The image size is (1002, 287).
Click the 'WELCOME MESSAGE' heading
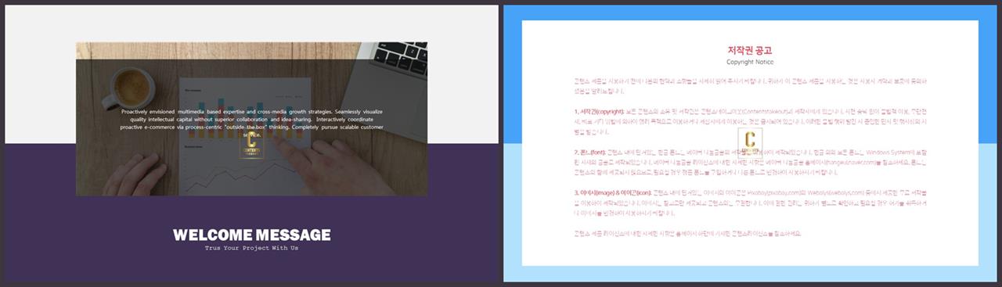[x=251, y=235]
